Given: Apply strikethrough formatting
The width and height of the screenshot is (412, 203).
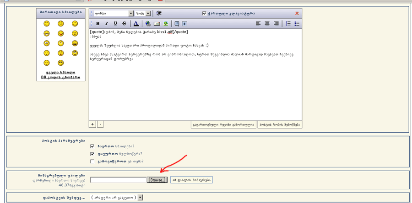Looking at the screenshot, I should [124, 24].
